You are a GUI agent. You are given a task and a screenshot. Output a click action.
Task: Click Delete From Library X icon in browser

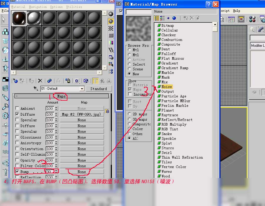click(192, 18)
